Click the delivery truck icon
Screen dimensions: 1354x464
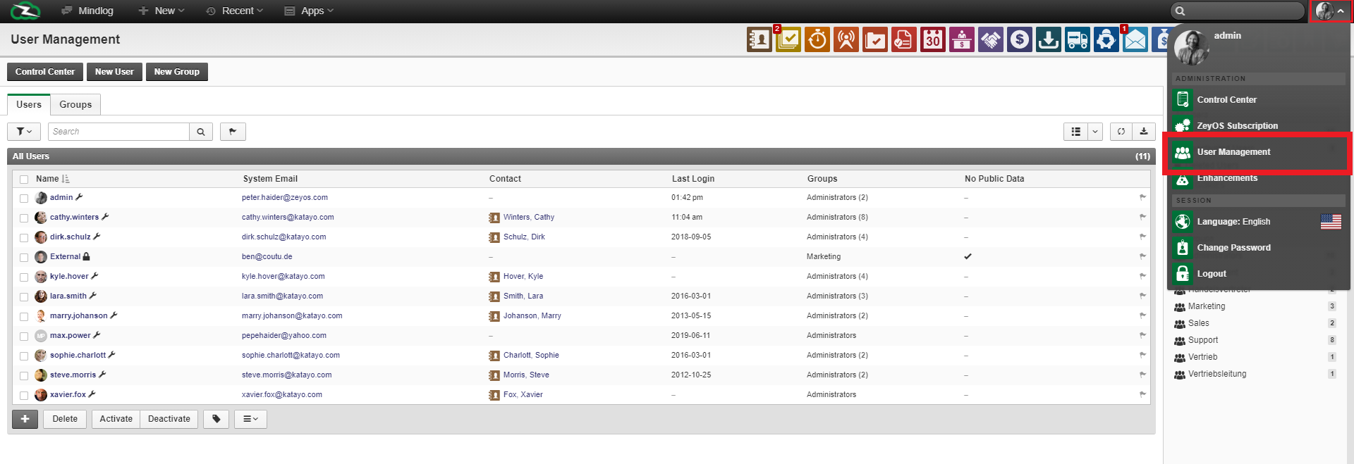1077,40
